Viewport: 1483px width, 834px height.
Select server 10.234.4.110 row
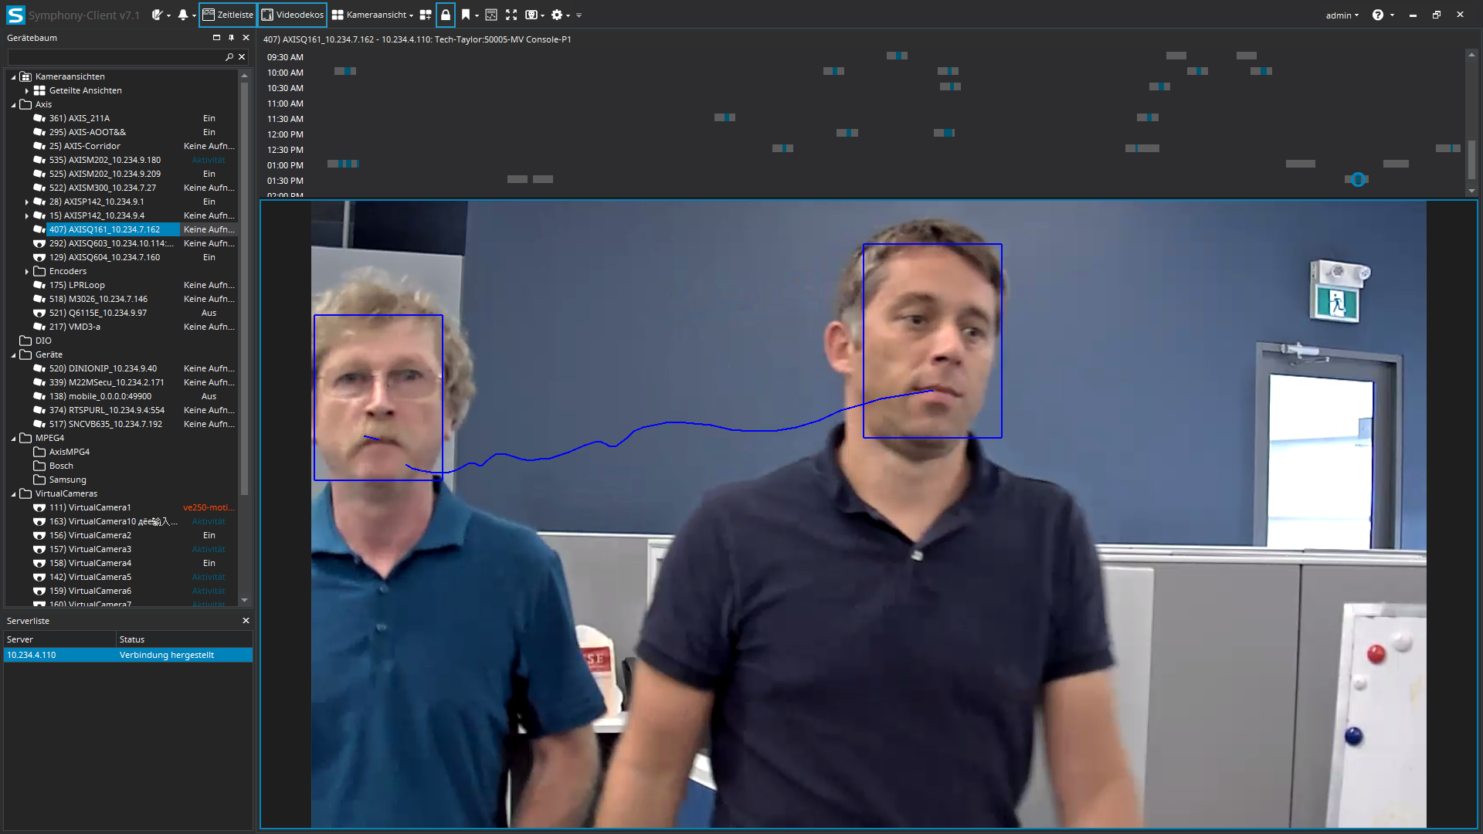(128, 655)
